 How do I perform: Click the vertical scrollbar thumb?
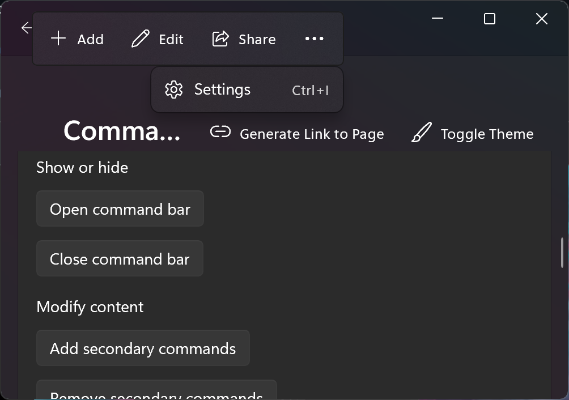point(562,253)
